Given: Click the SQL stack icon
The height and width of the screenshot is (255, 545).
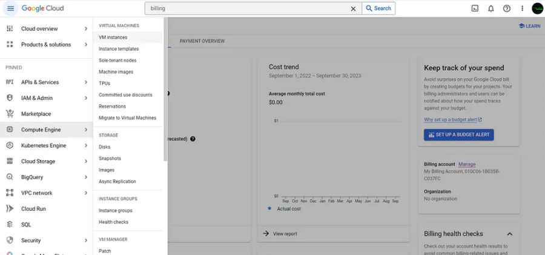Looking at the screenshot, I should pos(10,224).
